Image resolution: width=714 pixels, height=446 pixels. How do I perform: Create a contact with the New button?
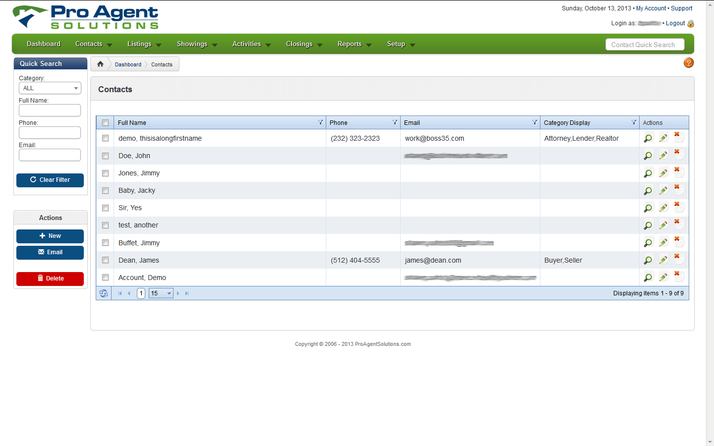tap(50, 236)
